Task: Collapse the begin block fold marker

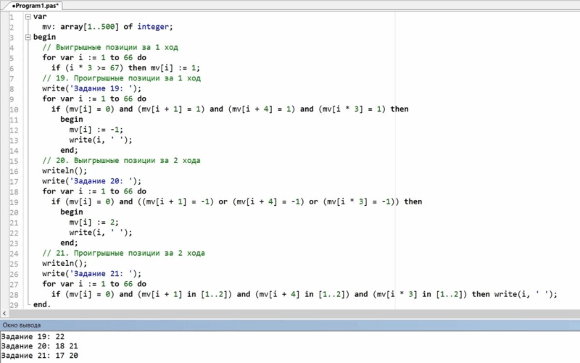Action: (x=28, y=37)
